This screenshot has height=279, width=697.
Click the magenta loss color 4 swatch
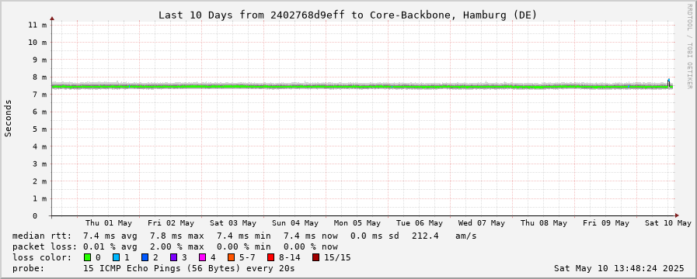point(202,257)
